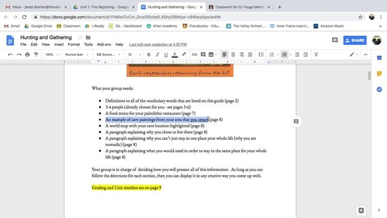This screenshot has height=218, width=387.
Task: Open the font size 12 dropdown
Action: [x=134, y=54]
